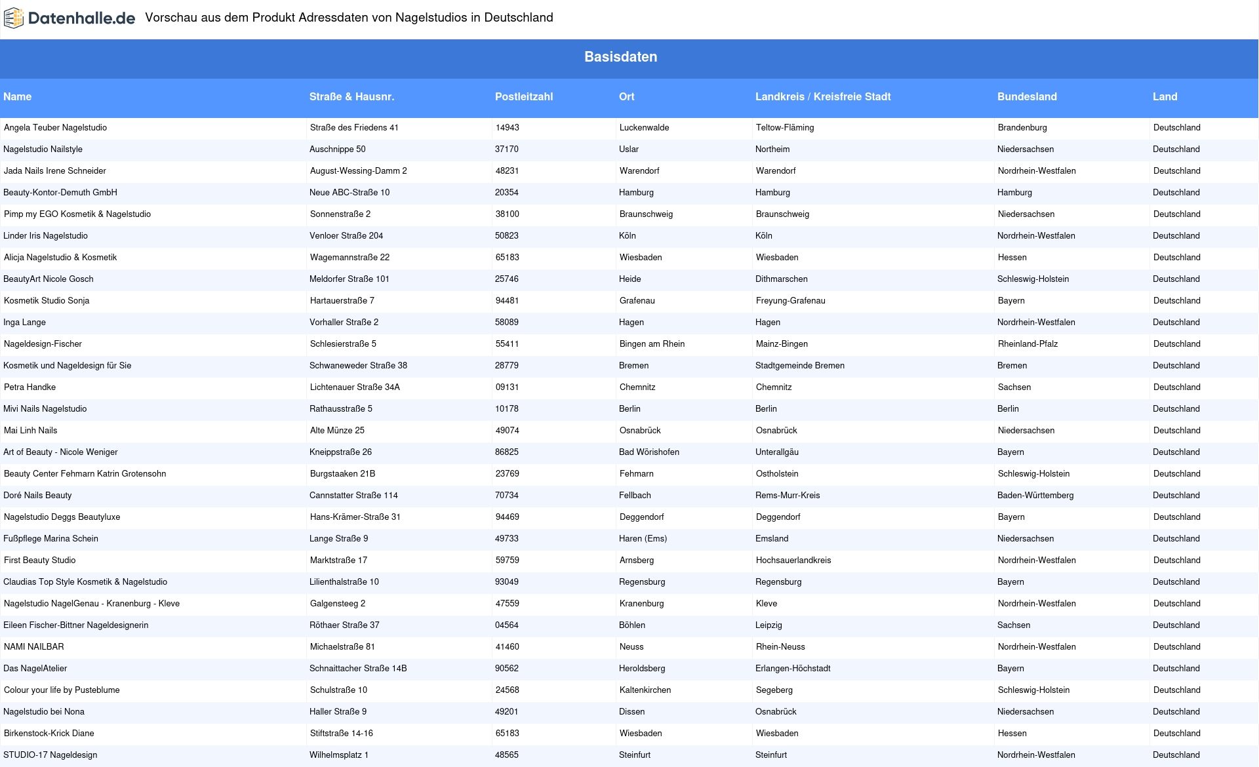Click Claudias Top Style Kosmetik & Nagelstudio
The width and height of the screenshot is (1259, 767).
tap(85, 582)
